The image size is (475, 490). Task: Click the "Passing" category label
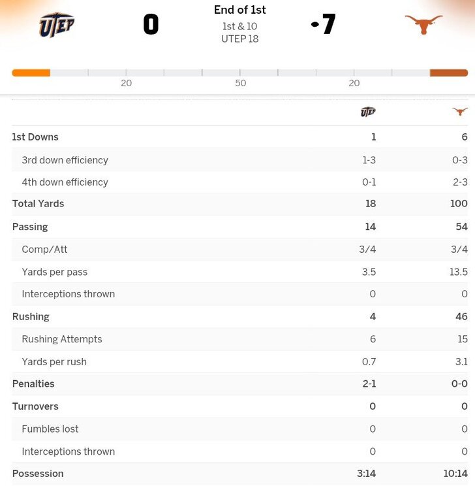pyautogui.click(x=30, y=227)
